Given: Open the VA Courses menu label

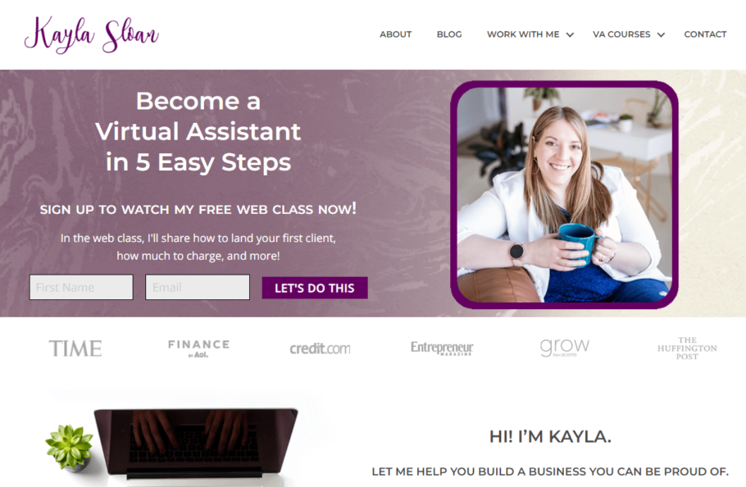Looking at the screenshot, I should click(x=621, y=34).
